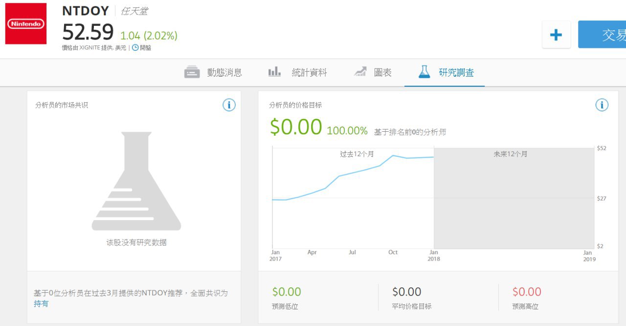Switch to the 統計資料 tab
Viewport: 626px width, 326px height.
(x=298, y=72)
